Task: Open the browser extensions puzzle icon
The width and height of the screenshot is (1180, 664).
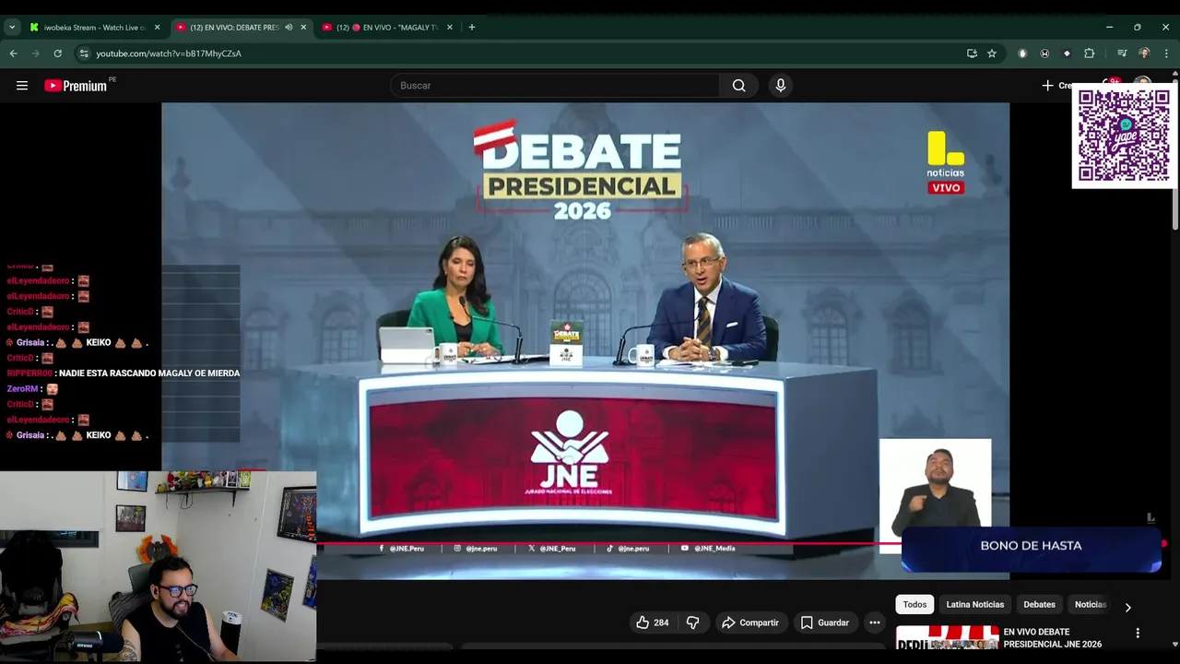Action: pyautogui.click(x=1089, y=53)
